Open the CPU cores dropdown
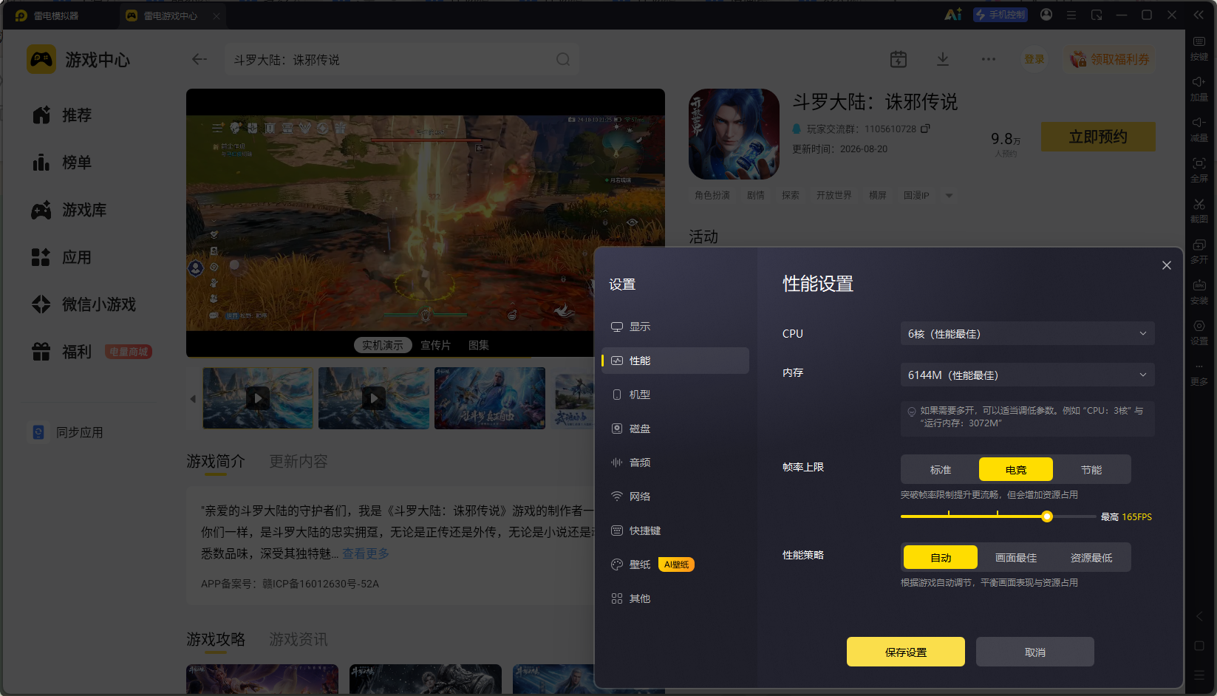1217x696 pixels. tap(1027, 334)
